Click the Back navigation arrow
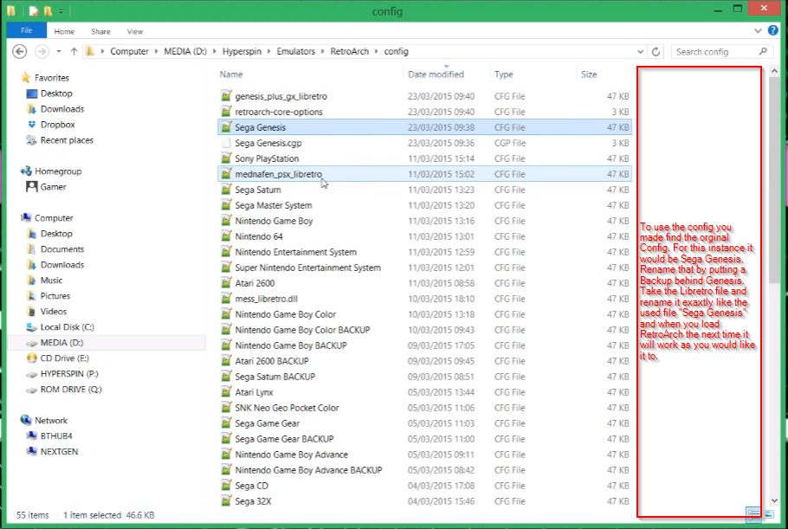 [19, 52]
